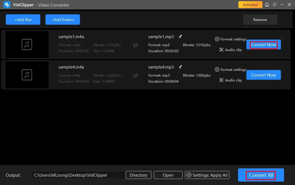Rename sample4.mp3 using the pencil icon
295x185 pixels.
click(180, 67)
